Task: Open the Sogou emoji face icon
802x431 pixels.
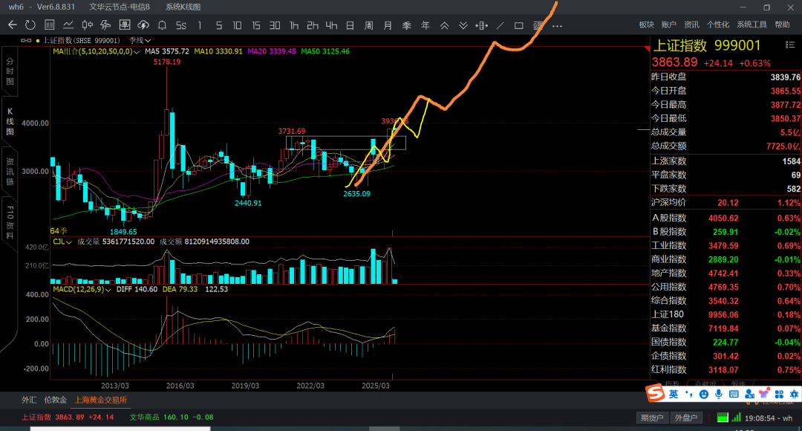Action: click(x=704, y=394)
